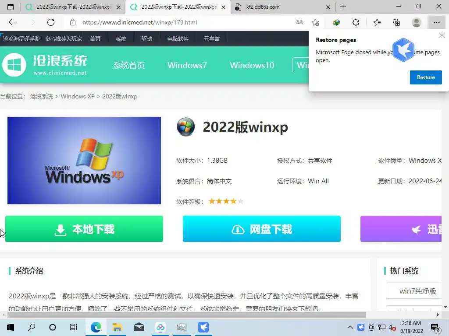Click the purple 迅雷 download button
This screenshot has width=449, height=336.
(401, 229)
